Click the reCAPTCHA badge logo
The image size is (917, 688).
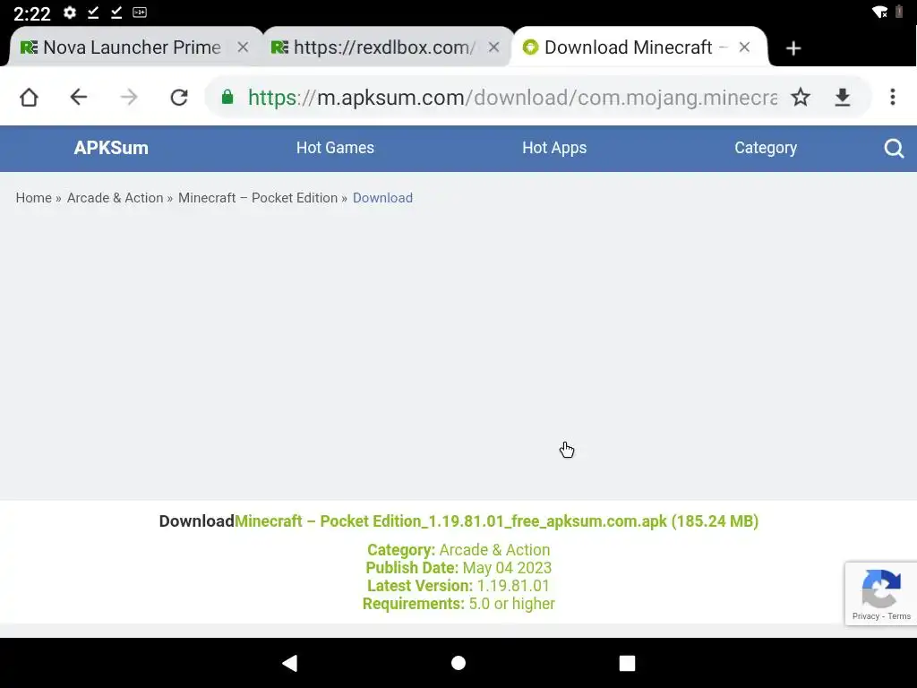point(881,589)
